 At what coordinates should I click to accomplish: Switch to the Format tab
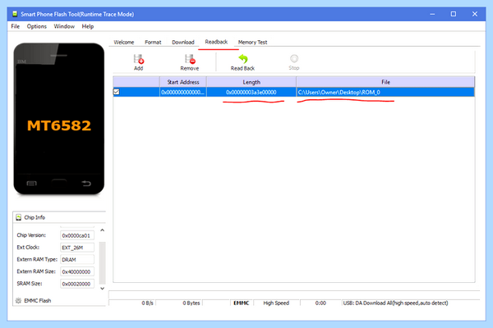pyautogui.click(x=153, y=42)
